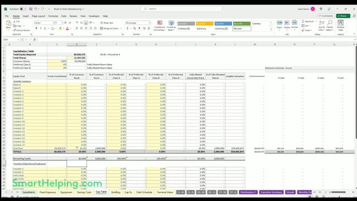Expand the cell styles gallery arrow
This screenshot has height=201, width=357.
pyautogui.click(x=271, y=29)
